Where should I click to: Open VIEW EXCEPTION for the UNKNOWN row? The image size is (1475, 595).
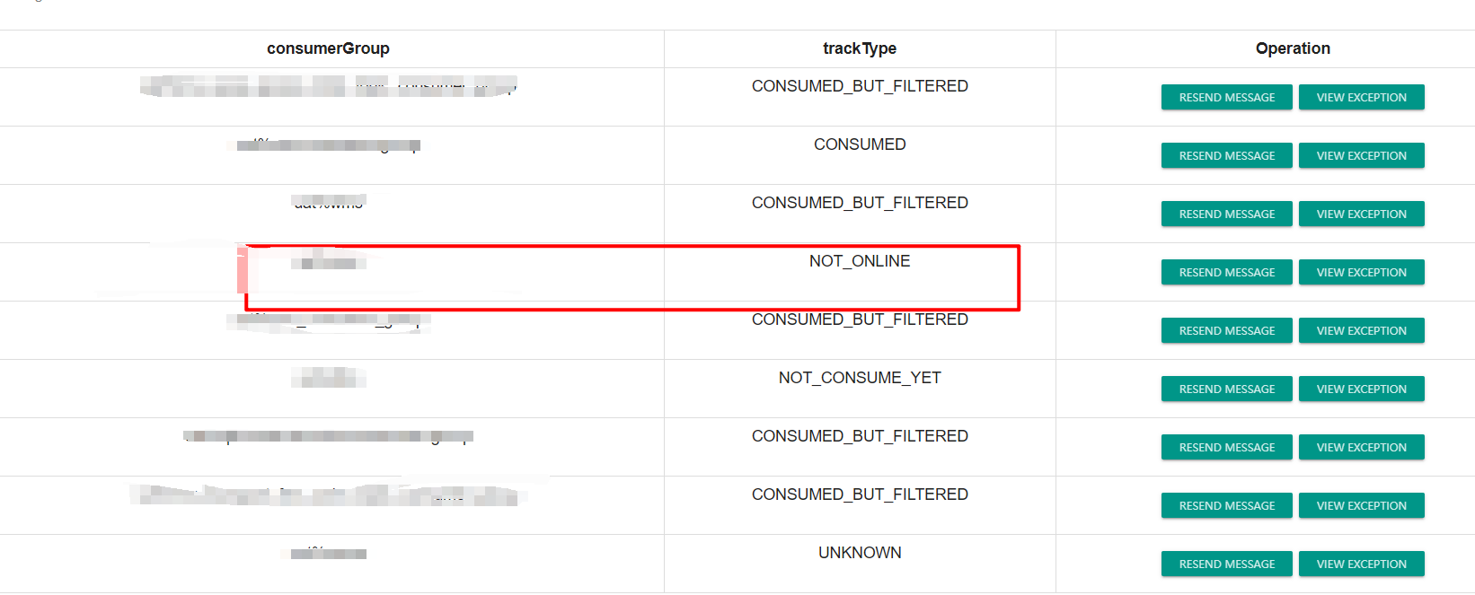pos(1361,564)
